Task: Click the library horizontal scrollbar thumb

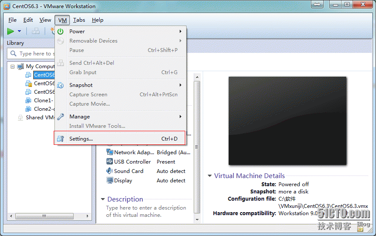Action: tap(44, 216)
